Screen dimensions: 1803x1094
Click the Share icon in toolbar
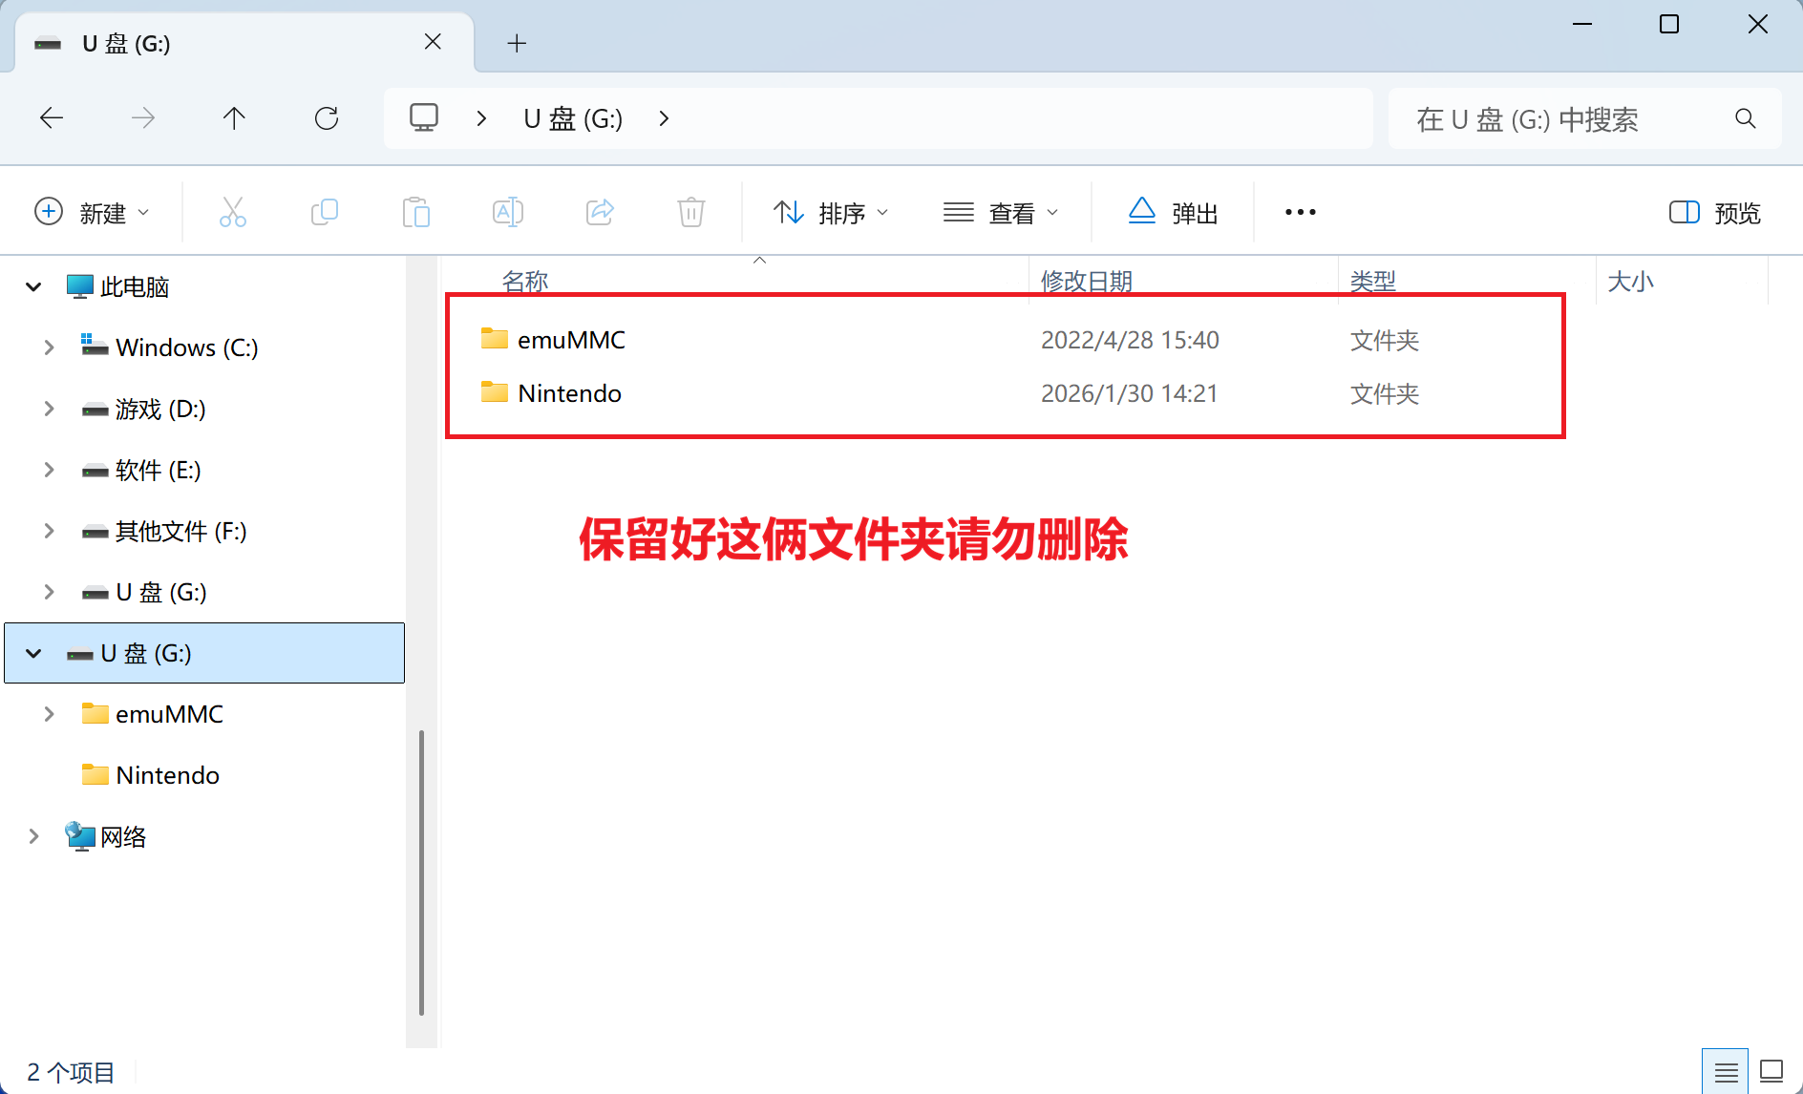coord(600,212)
